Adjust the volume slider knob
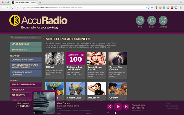 116,113
